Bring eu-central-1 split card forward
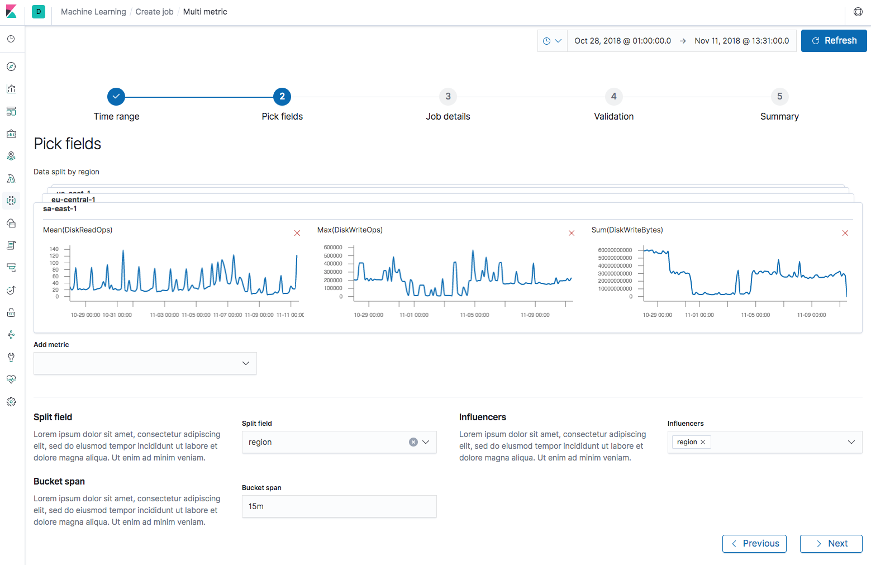The width and height of the screenshot is (871, 565). (x=73, y=199)
